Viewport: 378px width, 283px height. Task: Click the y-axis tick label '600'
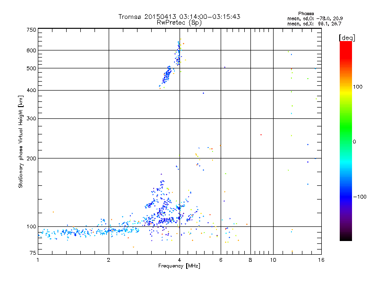point(31,50)
